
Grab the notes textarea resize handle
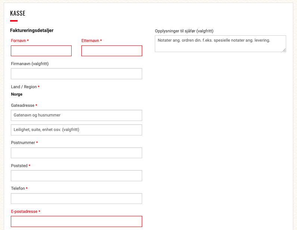pos(284,50)
